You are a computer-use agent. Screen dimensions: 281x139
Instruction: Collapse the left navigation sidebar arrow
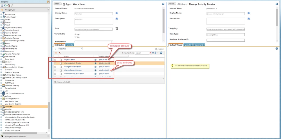coord(49,2)
